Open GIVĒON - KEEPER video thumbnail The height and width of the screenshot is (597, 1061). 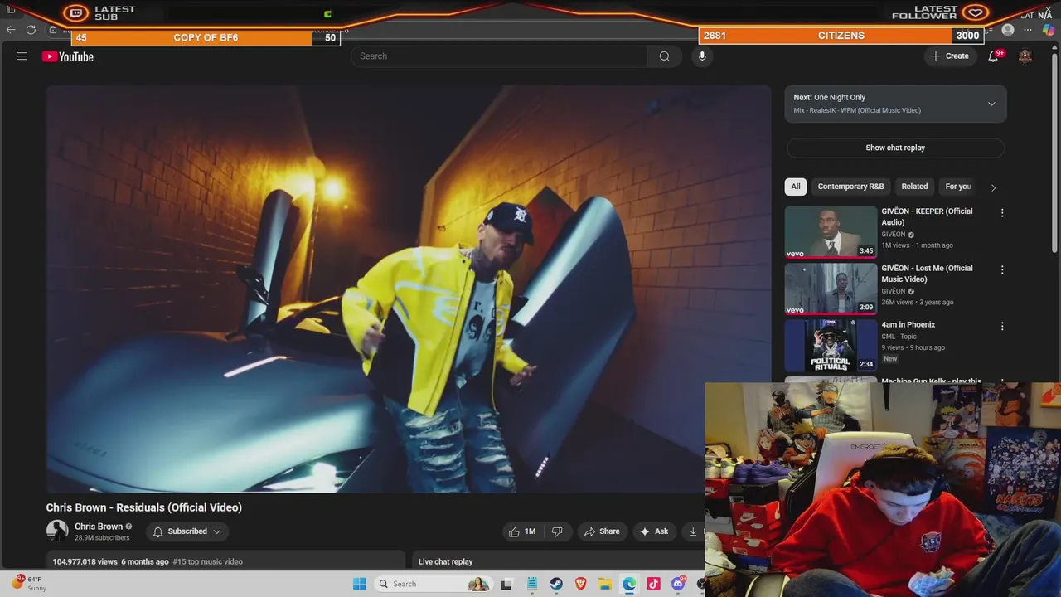point(831,232)
